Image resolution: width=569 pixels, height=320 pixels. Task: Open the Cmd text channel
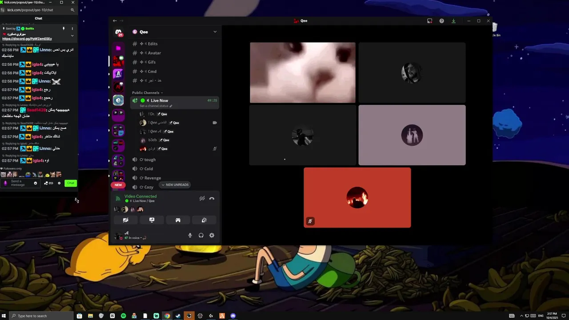pyautogui.click(x=174, y=72)
